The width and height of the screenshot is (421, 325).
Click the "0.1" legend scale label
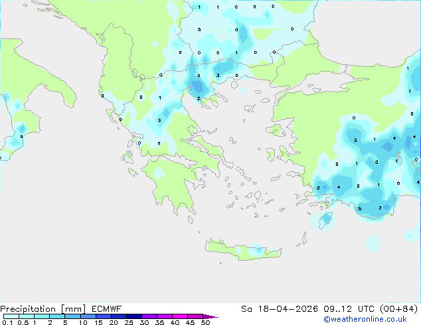[x=7, y=322]
